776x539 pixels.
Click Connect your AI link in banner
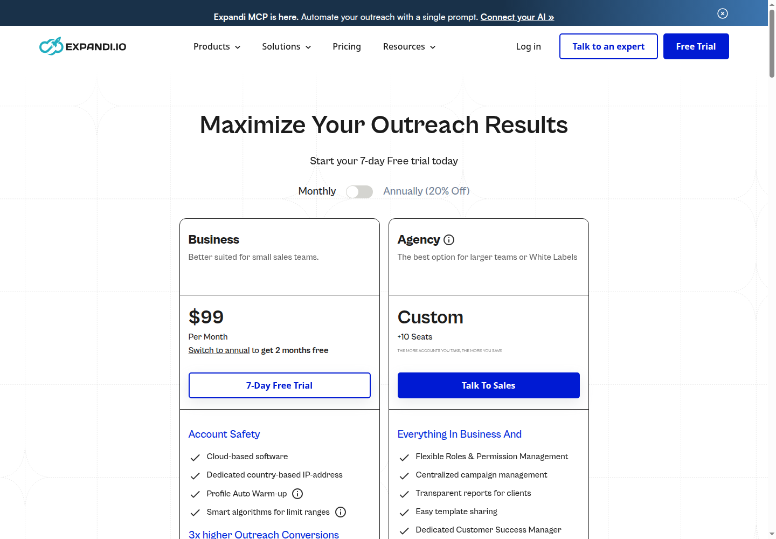coord(517,17)
